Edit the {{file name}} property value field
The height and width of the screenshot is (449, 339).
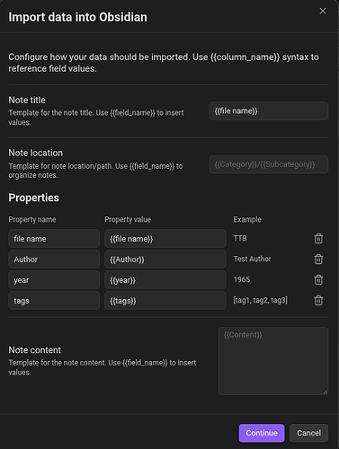pos(165,239)
